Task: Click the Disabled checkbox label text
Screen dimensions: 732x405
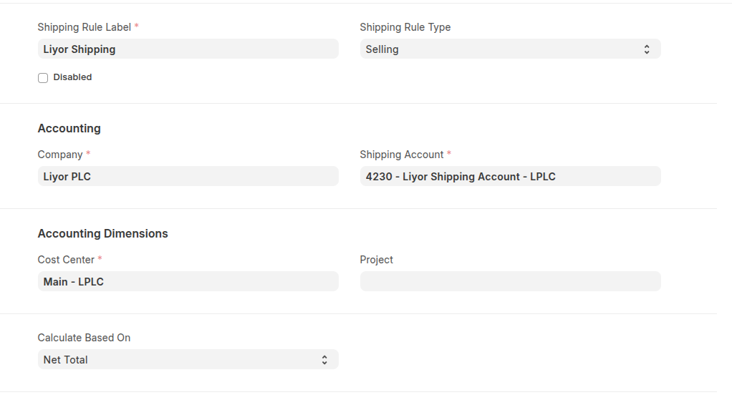Action: click(x=72, y=77)
